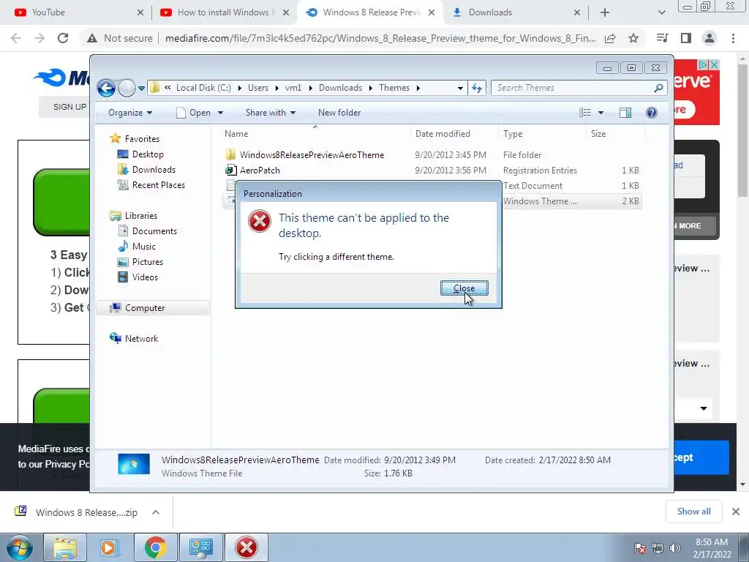
Task: Open Chrome profile avatar
Action: coord(710,38)
